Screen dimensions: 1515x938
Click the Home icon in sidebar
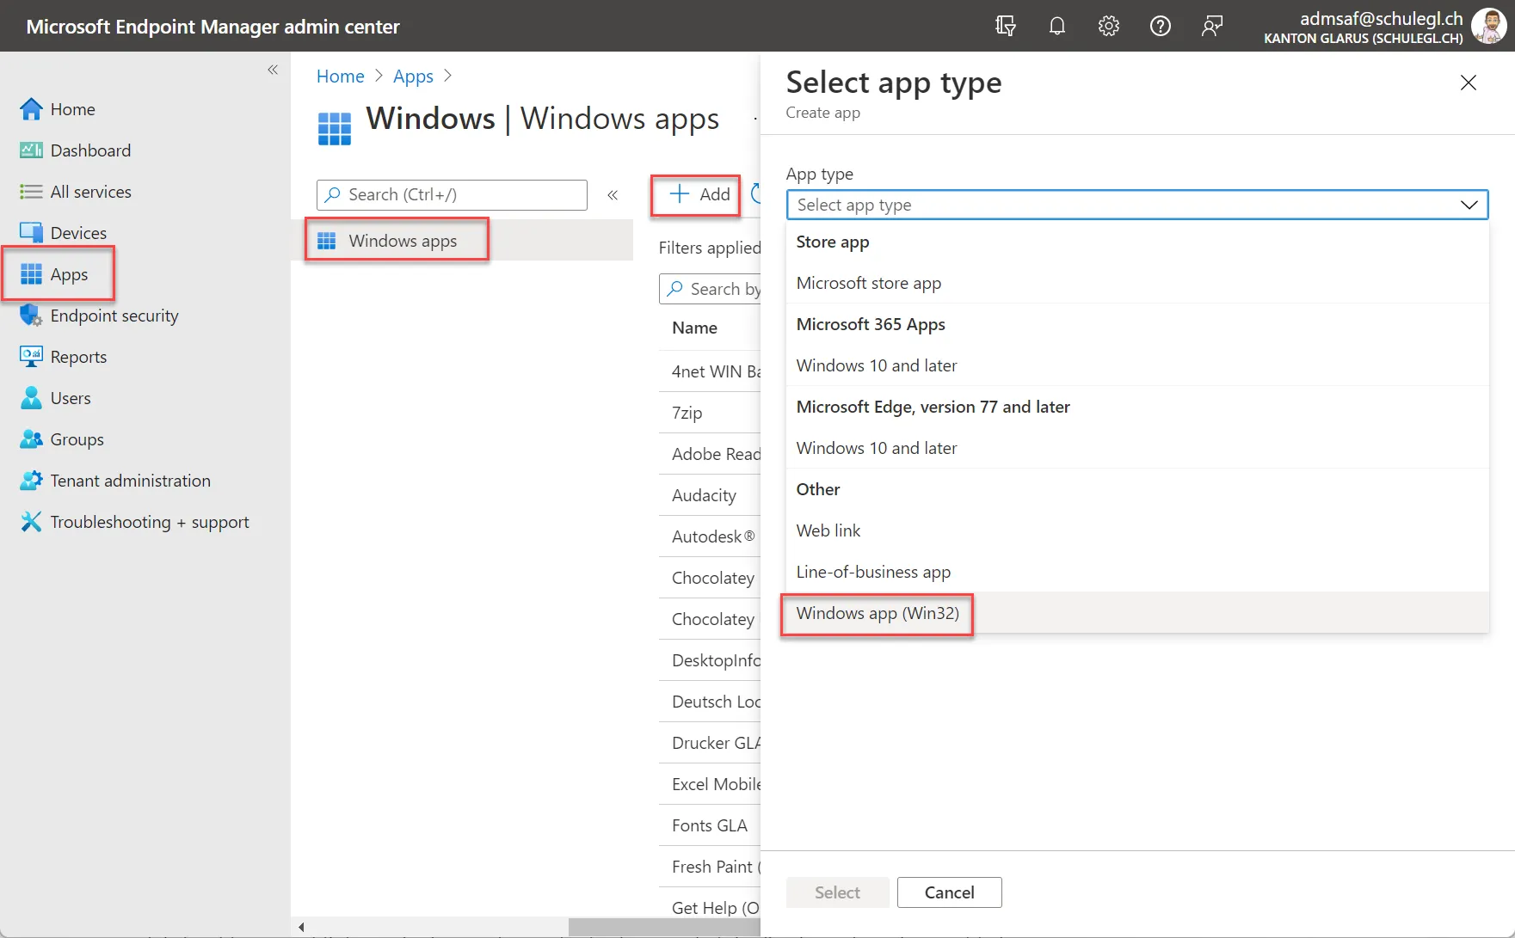[31, 109]
